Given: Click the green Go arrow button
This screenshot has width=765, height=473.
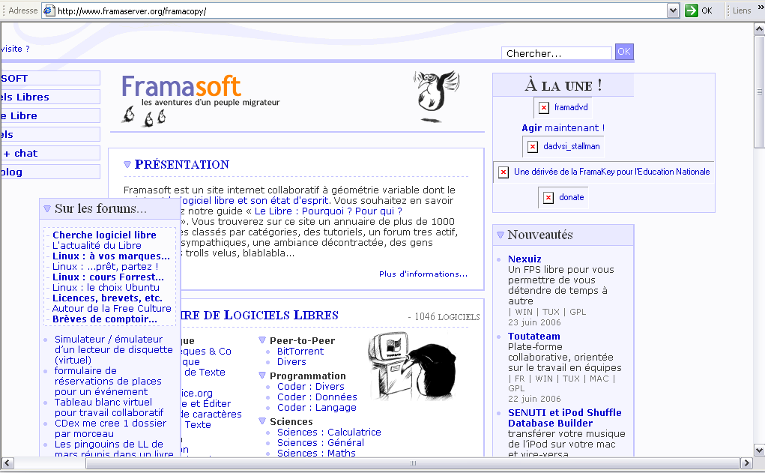Looking at the screenshot, I should point(692,10).
